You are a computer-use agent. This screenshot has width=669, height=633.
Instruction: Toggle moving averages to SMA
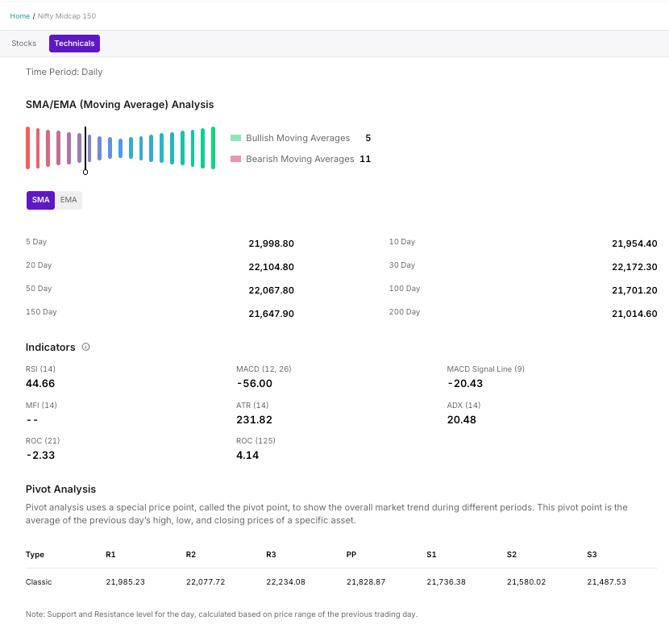click(40, 200)
